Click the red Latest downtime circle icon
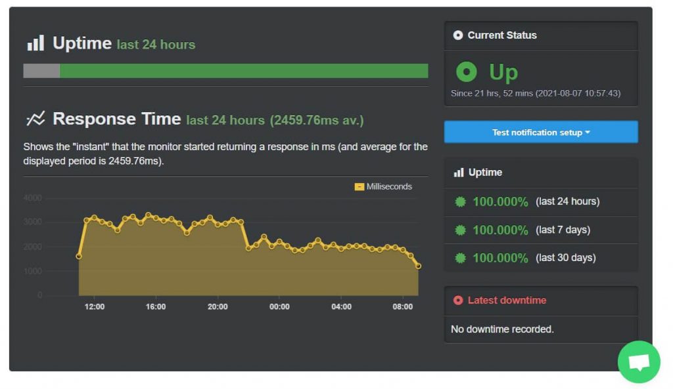This screenshot has width=673, height=389. click(459, 300)
